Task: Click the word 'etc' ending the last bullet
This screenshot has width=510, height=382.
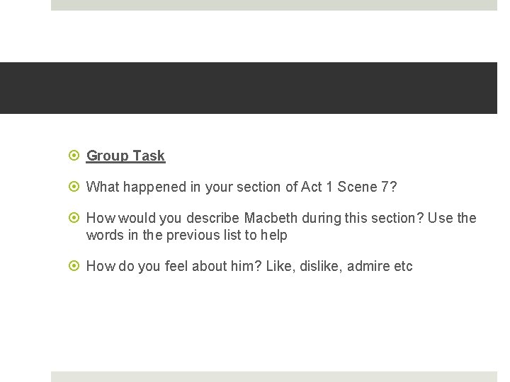Action: coord(402,267)
